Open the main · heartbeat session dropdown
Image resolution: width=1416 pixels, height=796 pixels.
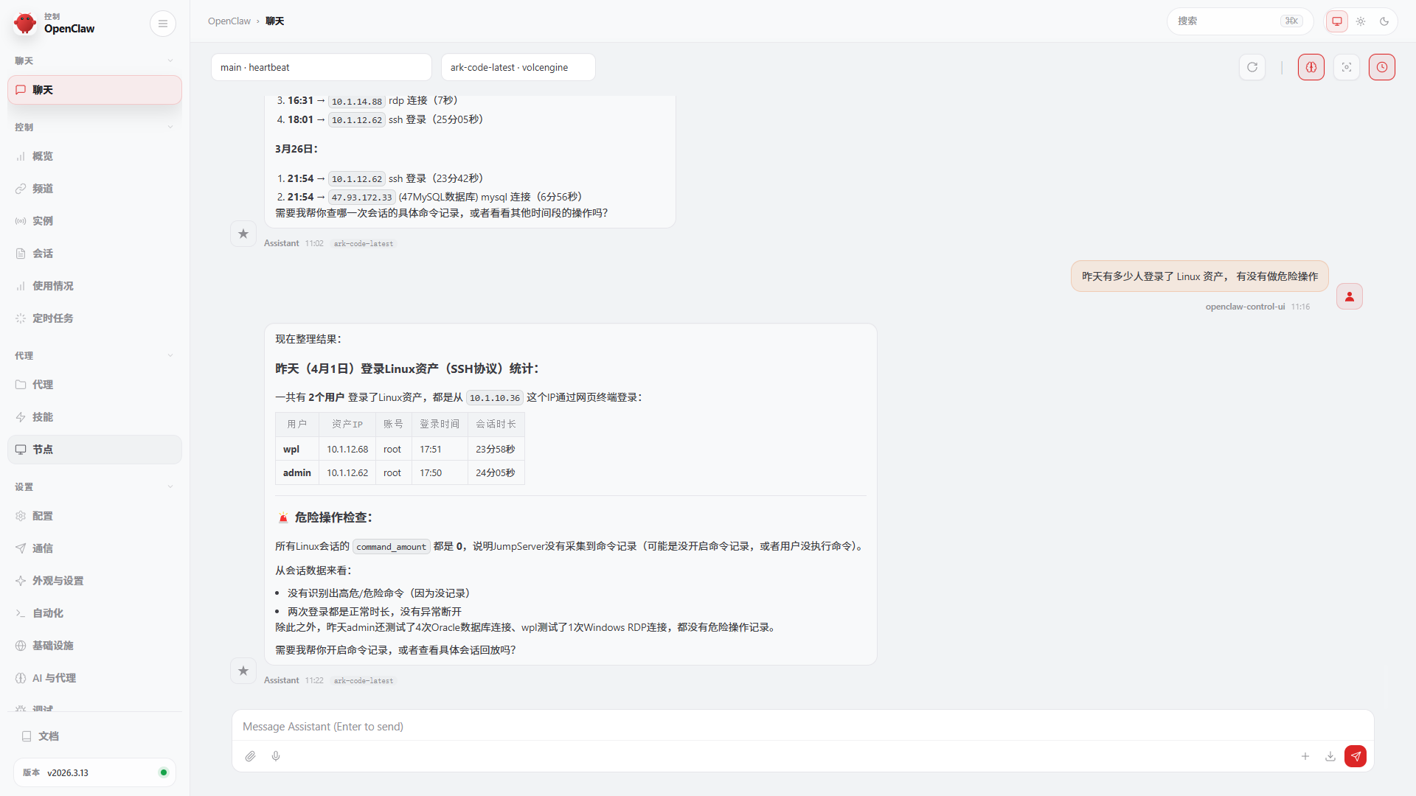coord(322,67)
